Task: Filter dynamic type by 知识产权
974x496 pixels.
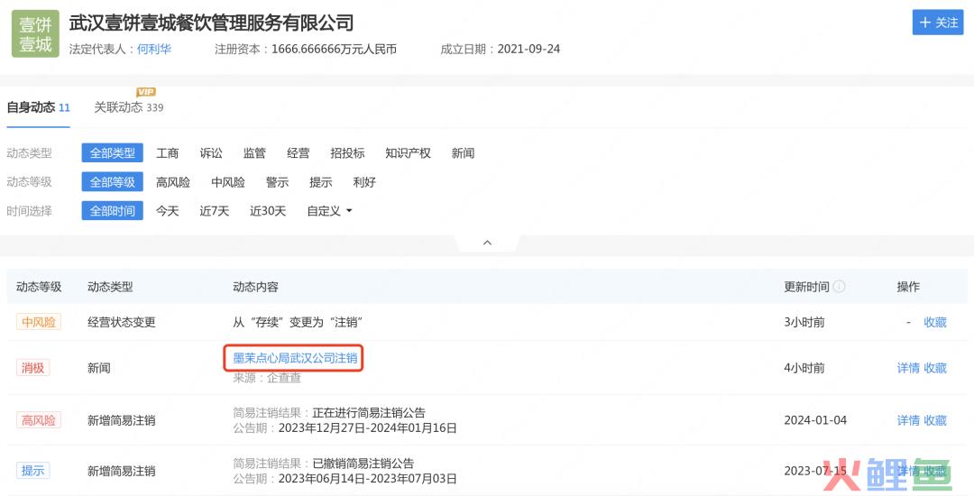Action: [409, 153]
